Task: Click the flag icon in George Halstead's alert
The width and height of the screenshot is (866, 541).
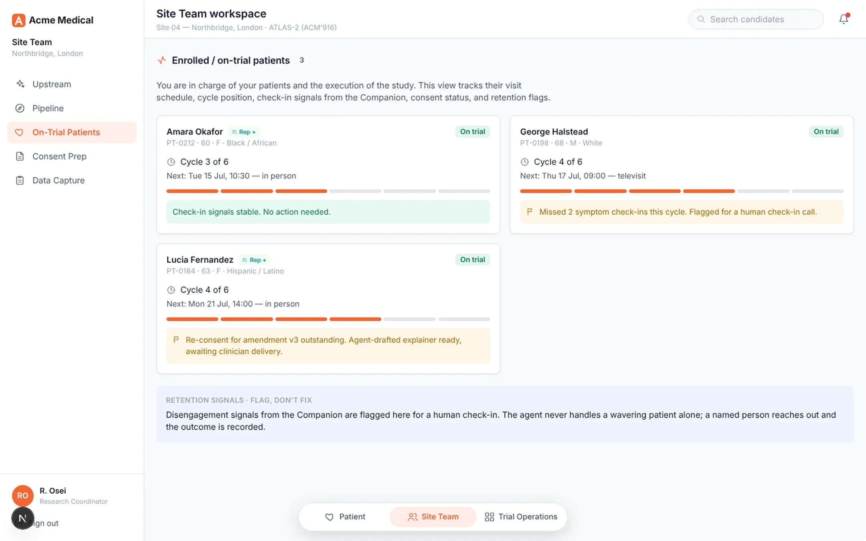Action: tap(530, 212)
